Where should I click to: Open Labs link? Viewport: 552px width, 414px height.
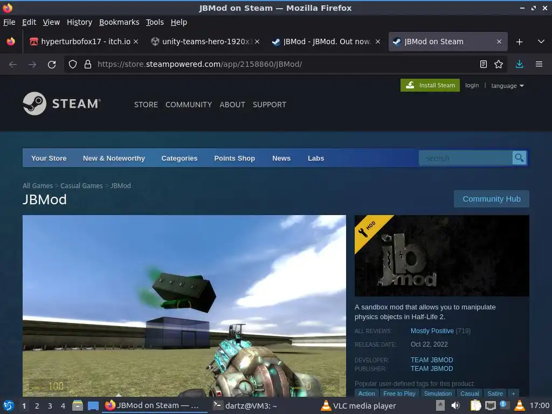tap(316, 158)
